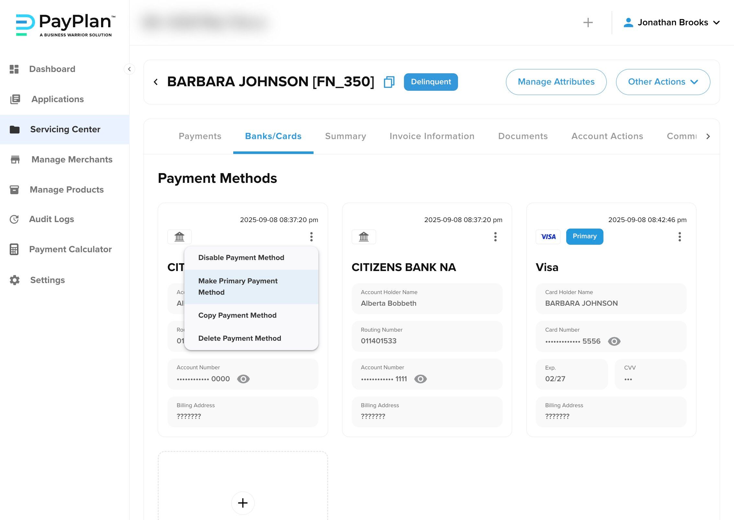Open the Commu… partially visible tab
This screenshot has height=520, width=734.
681,136
